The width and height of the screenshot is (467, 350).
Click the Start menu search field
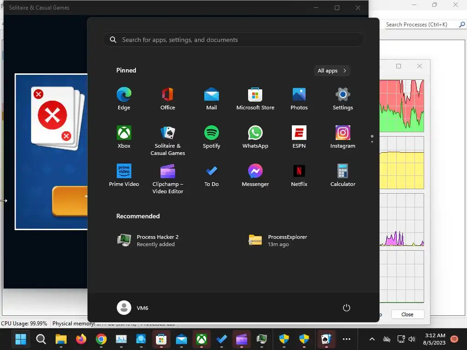(x=233, y=40)
